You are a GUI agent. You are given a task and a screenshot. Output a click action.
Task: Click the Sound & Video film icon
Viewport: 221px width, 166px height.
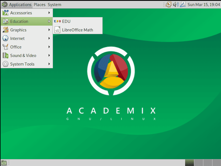[x=5, y=55]
